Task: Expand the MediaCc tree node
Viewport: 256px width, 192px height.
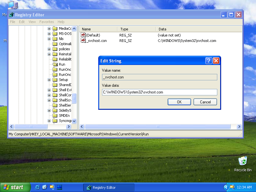Action: coord(49,28)
